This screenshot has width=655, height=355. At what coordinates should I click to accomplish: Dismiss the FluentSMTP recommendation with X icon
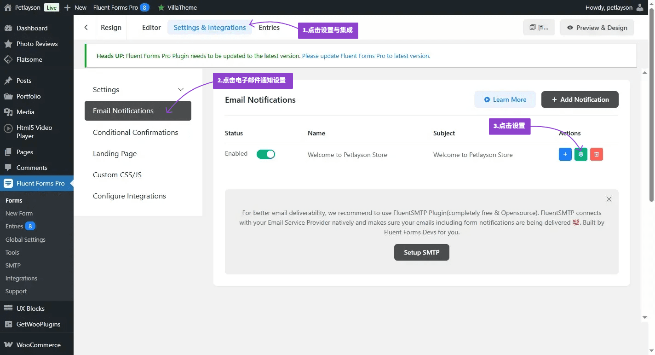pyautogui.click(x=609, y=199)
